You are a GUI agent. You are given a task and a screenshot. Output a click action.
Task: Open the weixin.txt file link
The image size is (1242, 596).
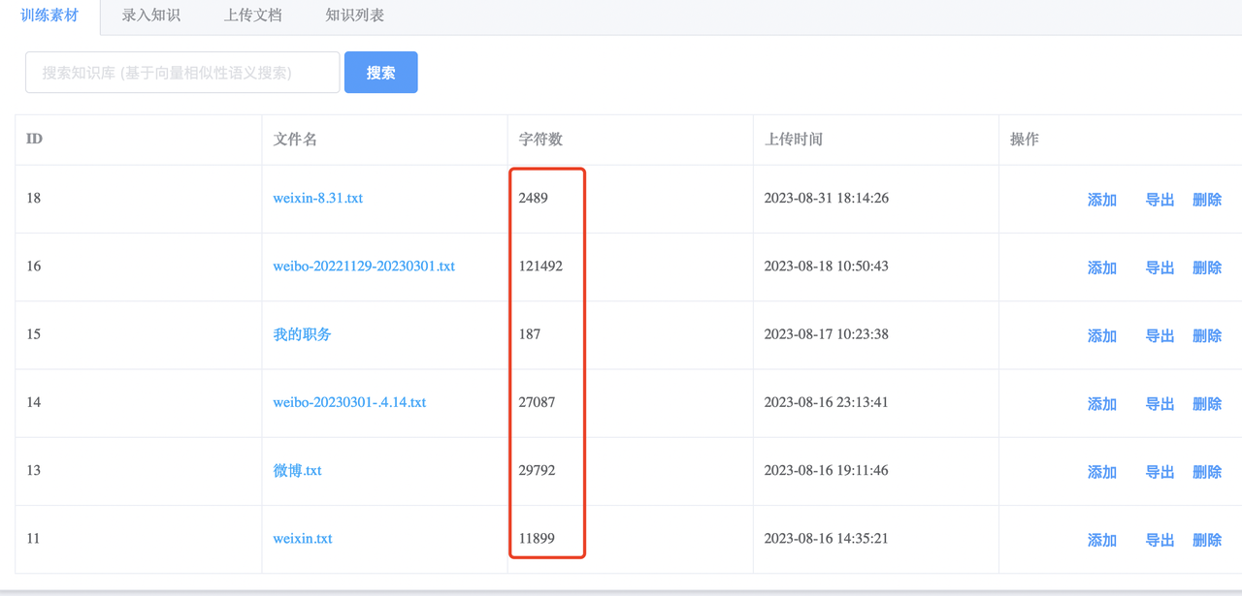(303, 538)
